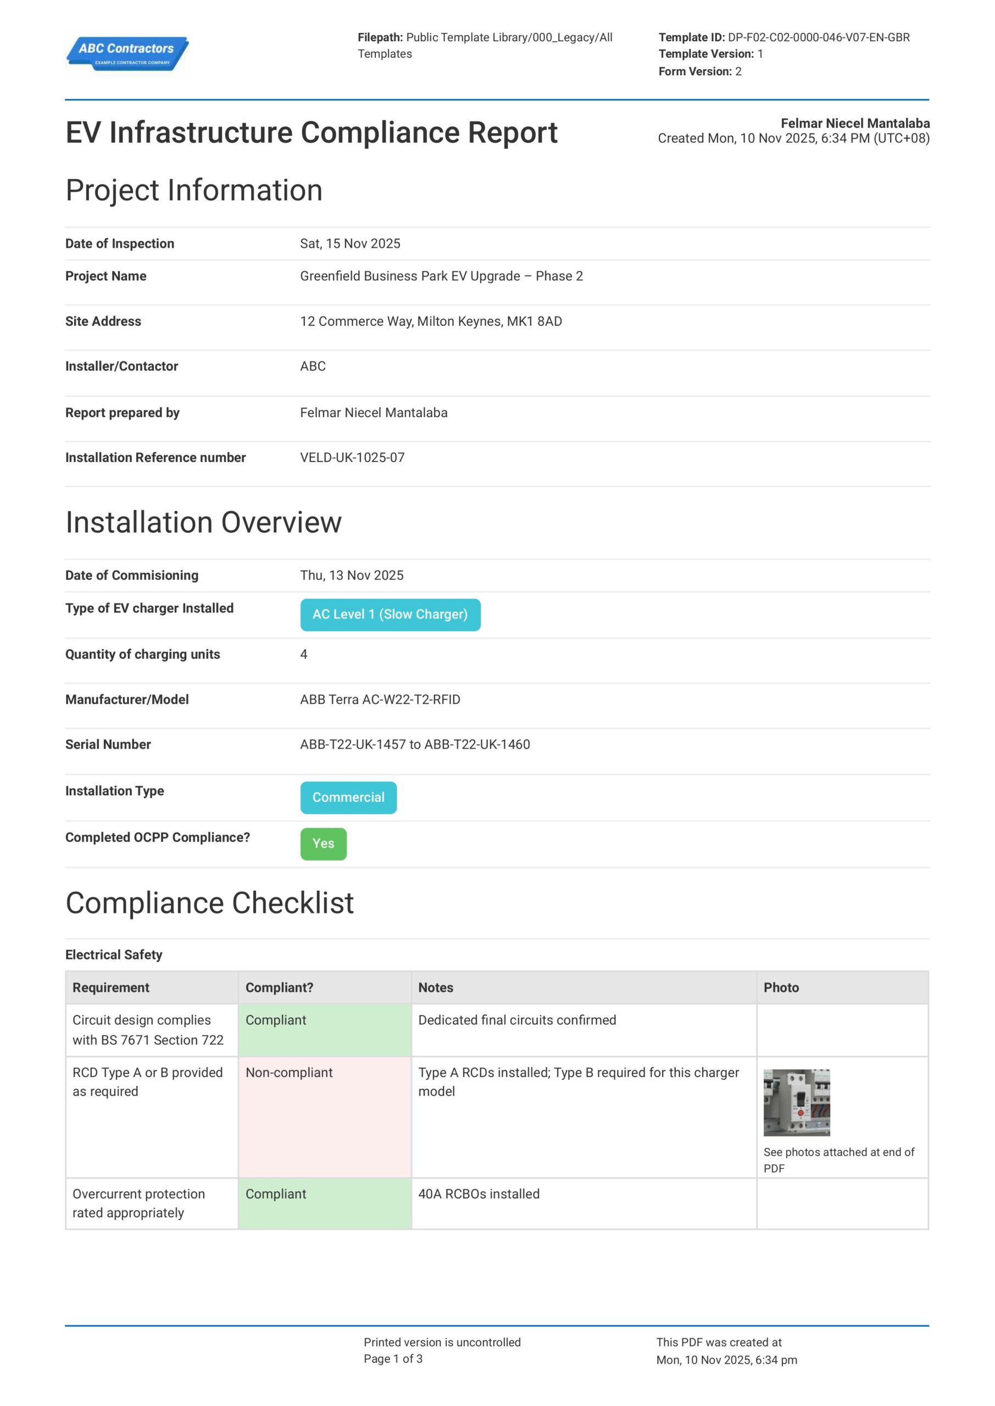The image size is (995, 1406).
Task: Click the Page 1 of 3 footer text
Action: 393,1359
